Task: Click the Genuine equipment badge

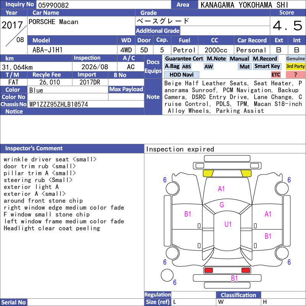Action: (295, 59)
